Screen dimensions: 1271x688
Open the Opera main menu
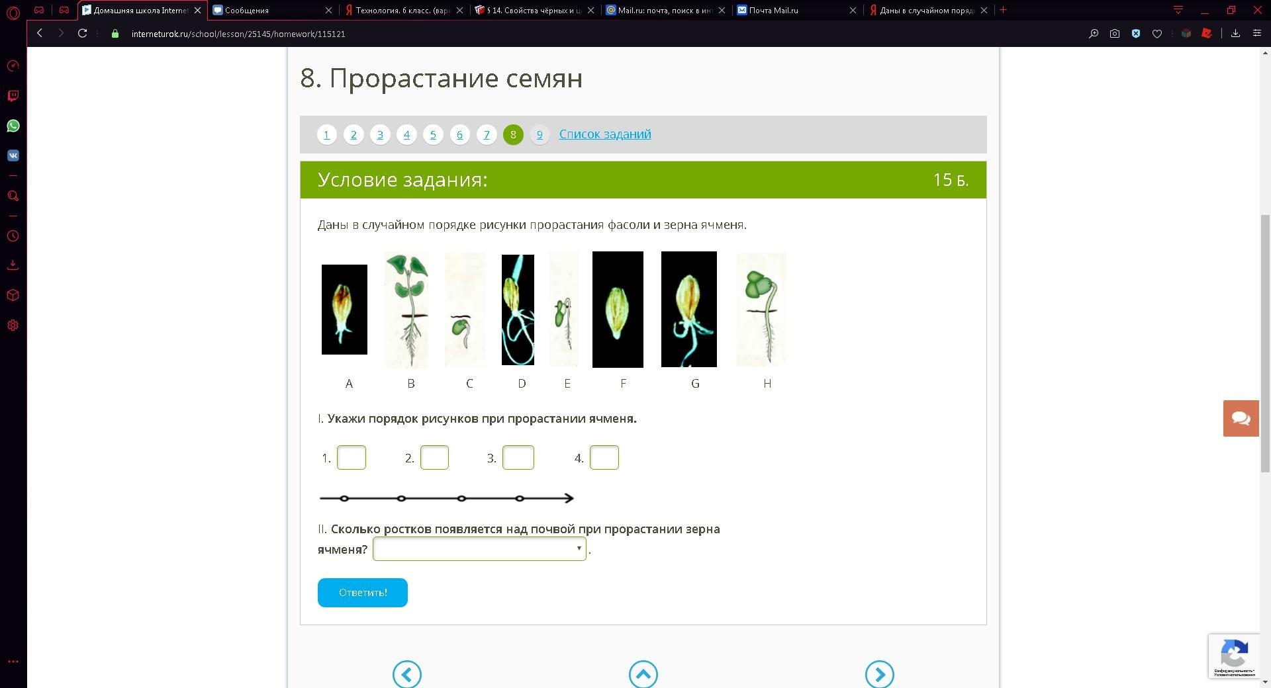click(x=13, y=11)
